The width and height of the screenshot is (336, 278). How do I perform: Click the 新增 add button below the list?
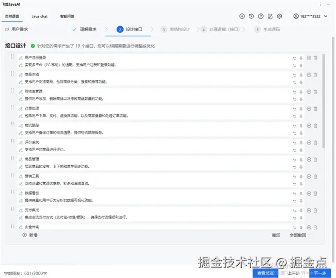point(30,235)
